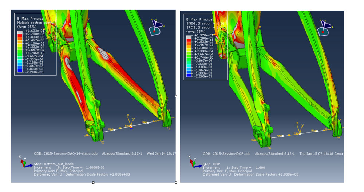Click the XYZ orientation triad in left viewport
This screenshot has height=192, width=364.
coord(24,161)
